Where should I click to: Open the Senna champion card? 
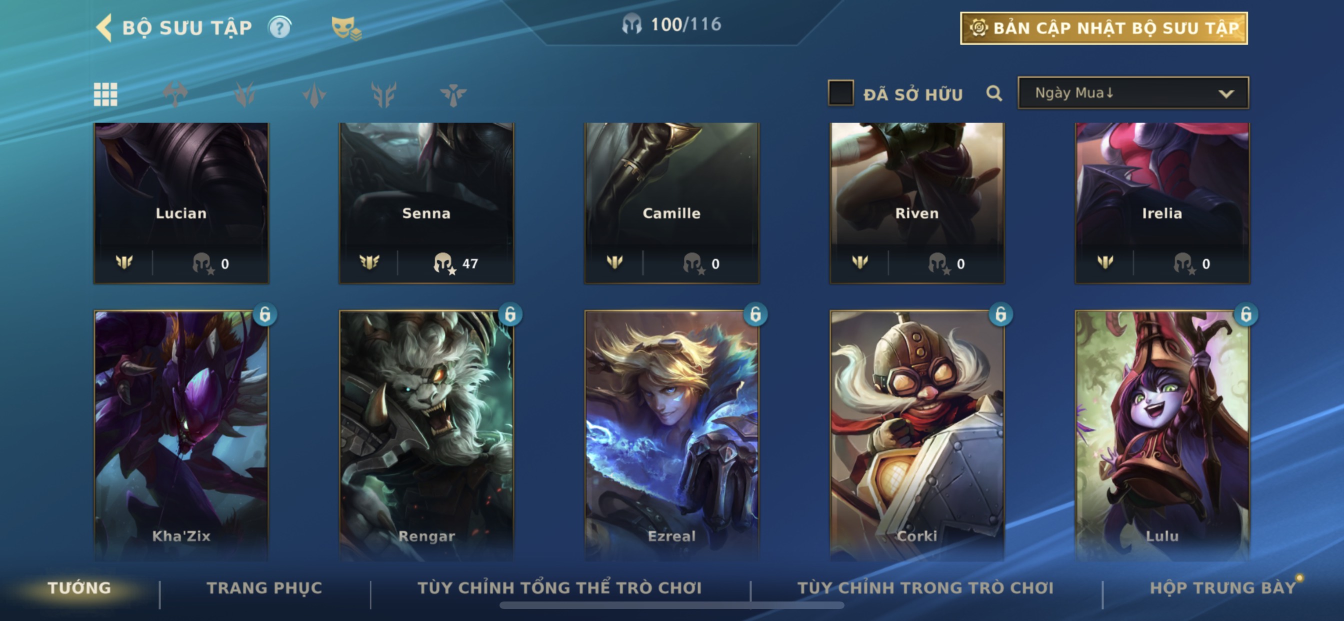click(x=426, y=203)
